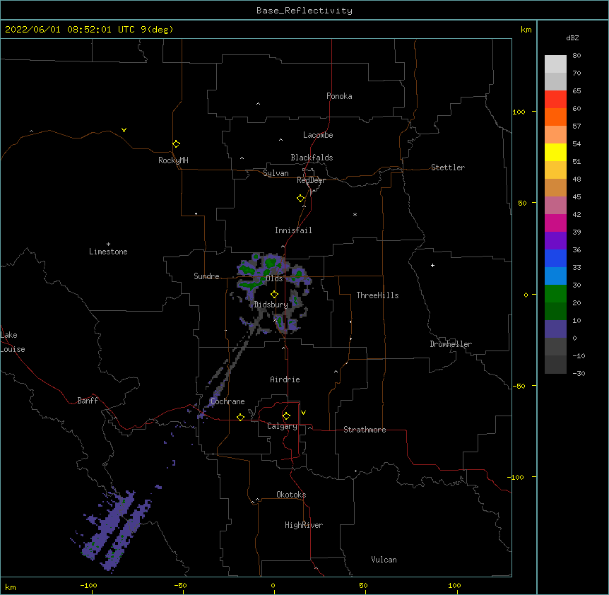Click the Blackfalds city label
This screenshot has width=609, height=595.
(312, 158)
